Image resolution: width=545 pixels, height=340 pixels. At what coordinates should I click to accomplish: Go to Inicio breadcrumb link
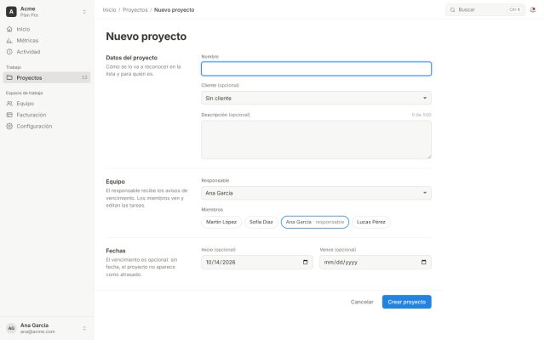coord(109,9)
